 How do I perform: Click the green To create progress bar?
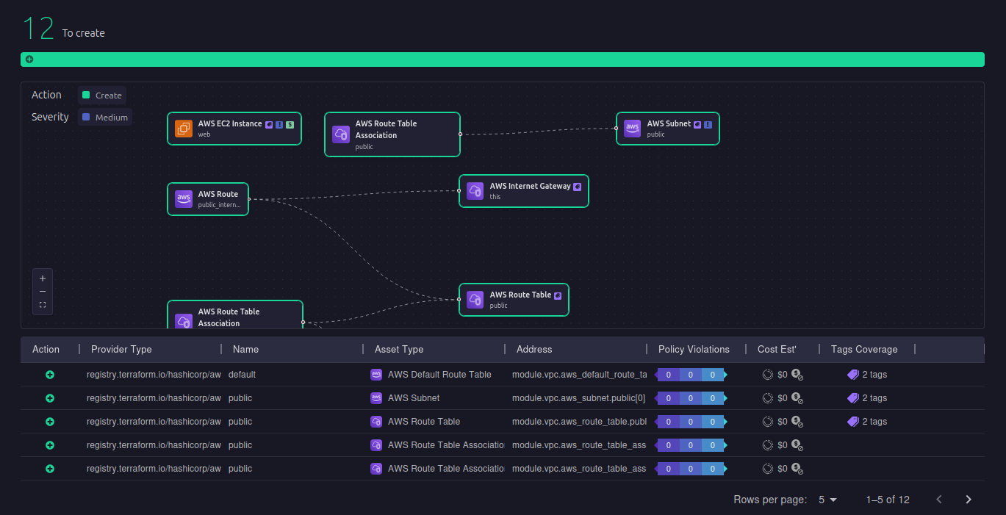tap(503, 60)
